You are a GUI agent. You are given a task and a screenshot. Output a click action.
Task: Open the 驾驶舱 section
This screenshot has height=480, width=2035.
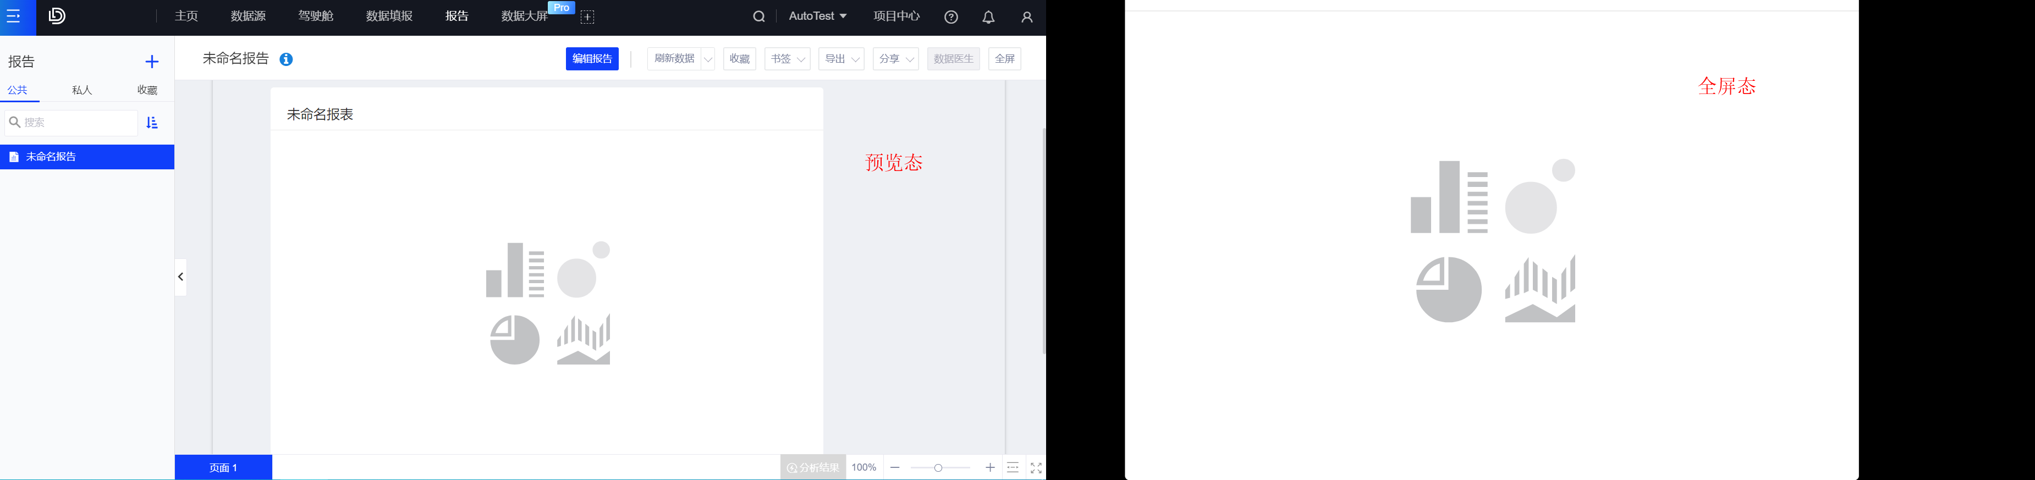(x=316, y=16)
